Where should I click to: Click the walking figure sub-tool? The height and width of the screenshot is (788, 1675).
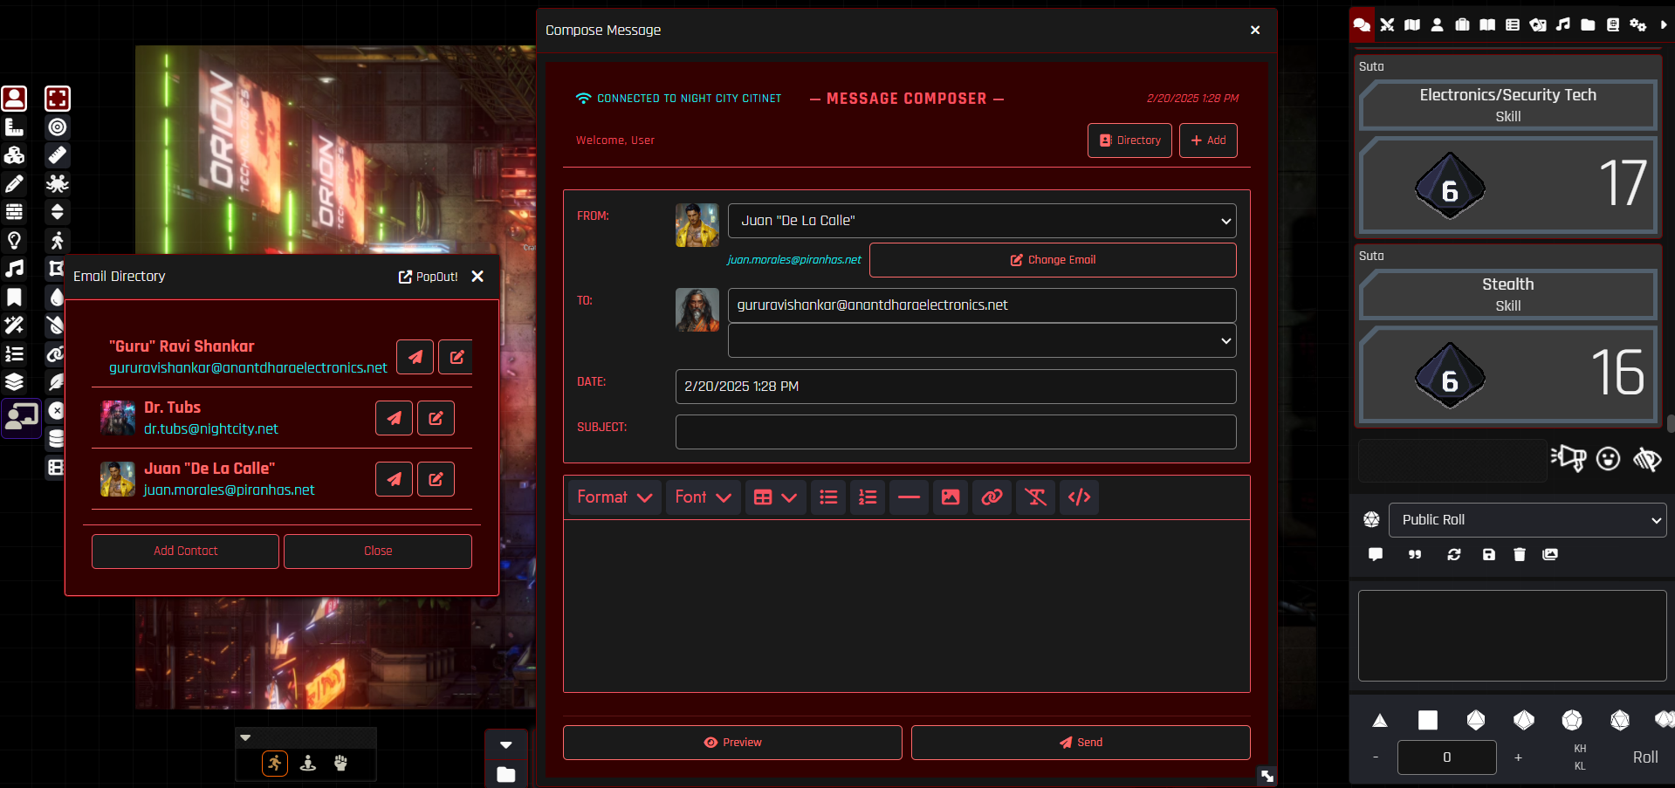click(x=58, y=241)
